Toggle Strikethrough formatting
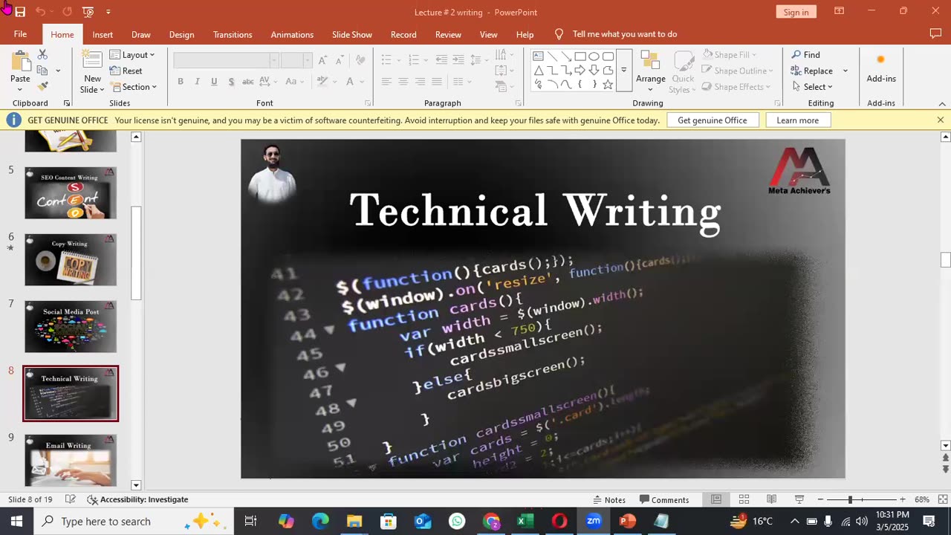This screenshot has width=951, height=535. (x=248, y=82)
